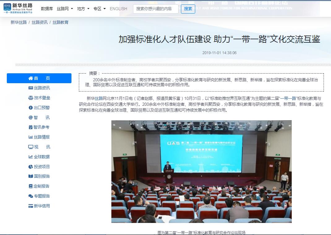Viewport: 331px width, 235px height.
Task: Click the 智讯参考 calendar check icon
Action: tap(31, 127)
